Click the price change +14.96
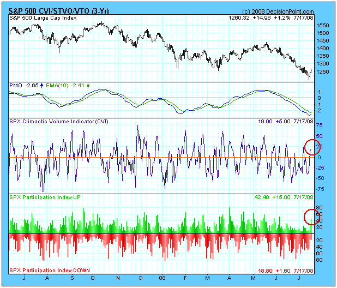Viewport: 337px width, 288px height. point(262,18)
